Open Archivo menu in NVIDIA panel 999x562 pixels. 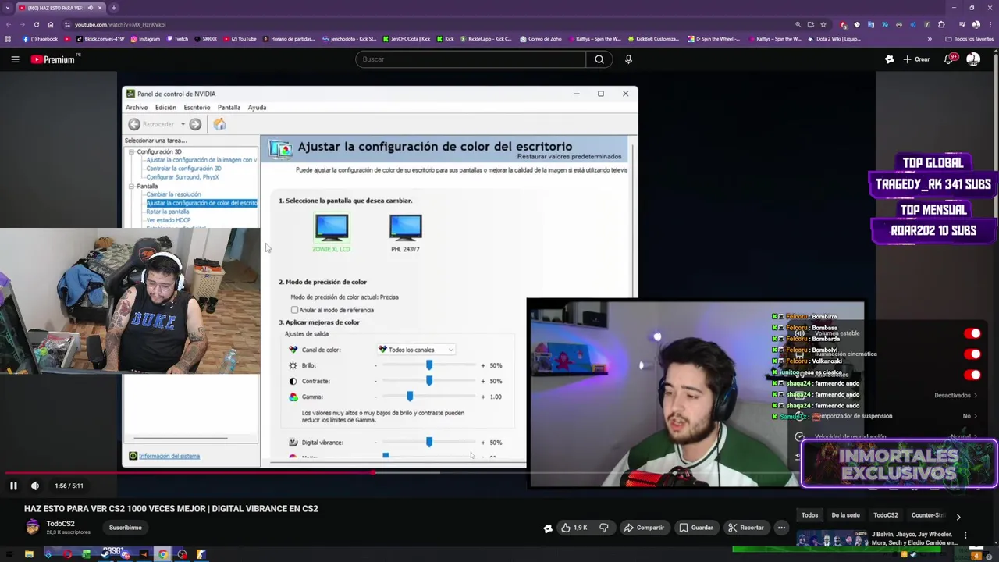(137, 108)
